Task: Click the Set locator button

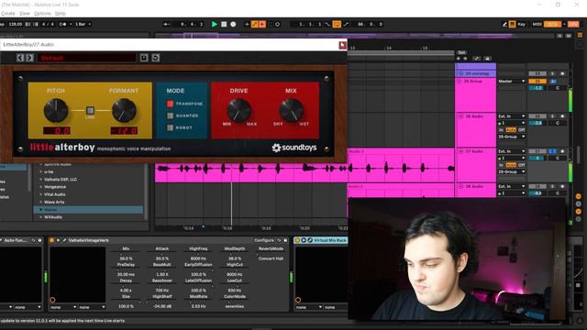Action: (461, 53)
